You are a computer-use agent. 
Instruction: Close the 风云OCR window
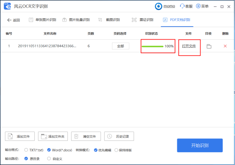click(229, 7)
